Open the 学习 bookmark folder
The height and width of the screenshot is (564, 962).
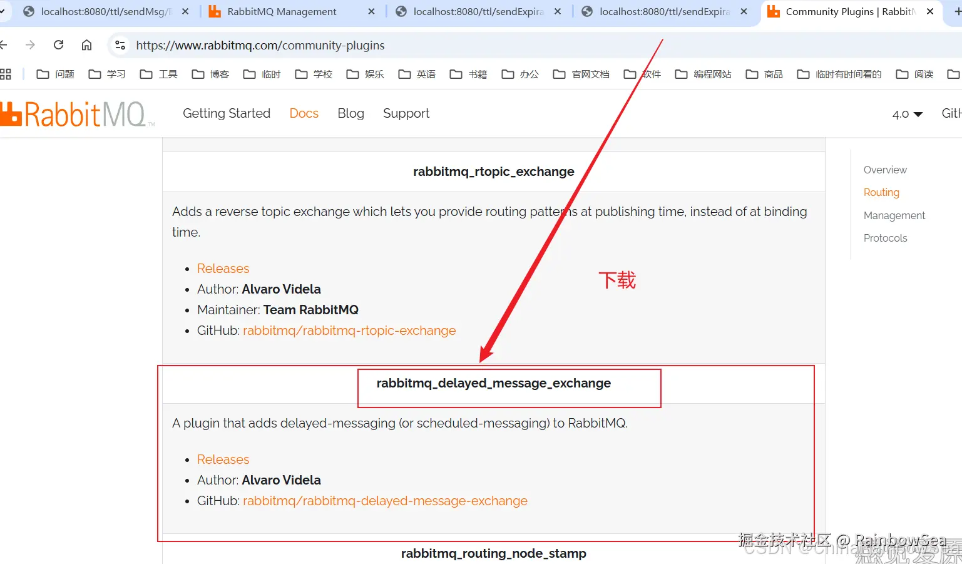[x=107, y=74]
